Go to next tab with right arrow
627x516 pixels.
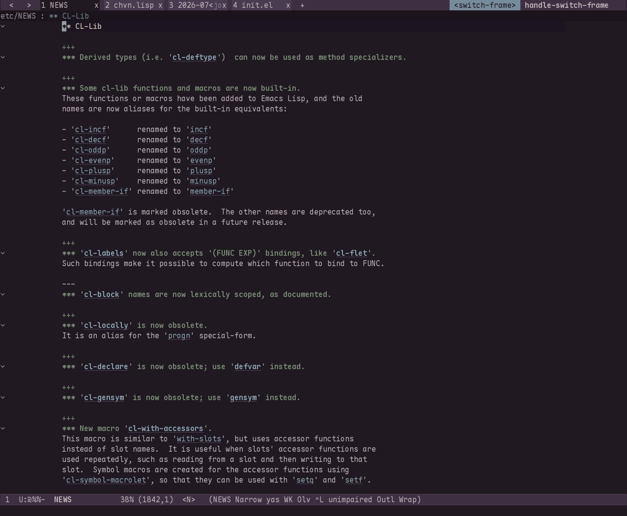point(29,5)
